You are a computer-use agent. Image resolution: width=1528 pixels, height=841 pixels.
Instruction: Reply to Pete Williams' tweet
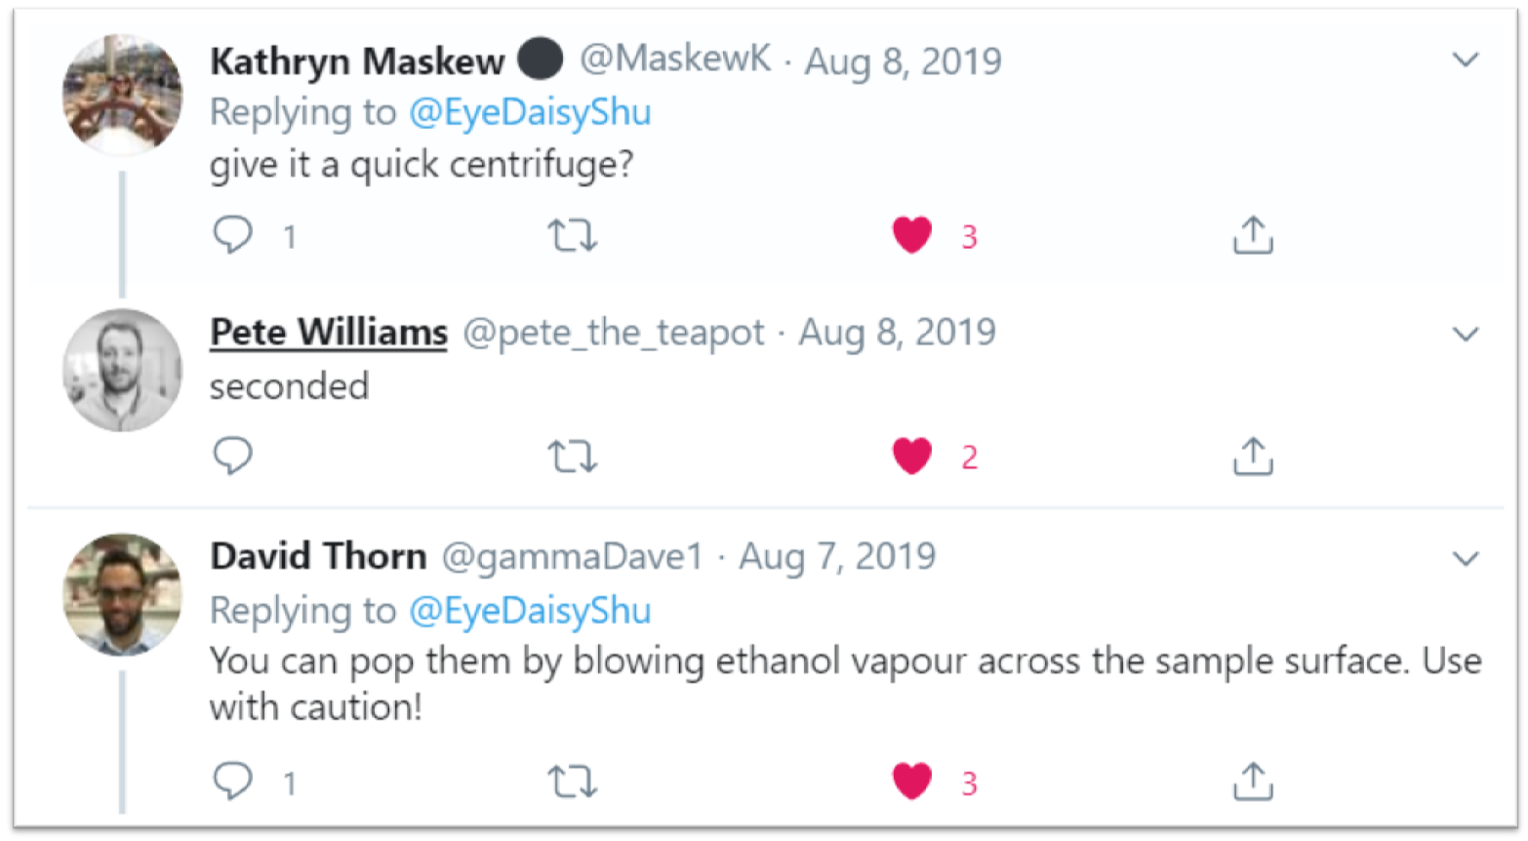[x=232, y=456]
